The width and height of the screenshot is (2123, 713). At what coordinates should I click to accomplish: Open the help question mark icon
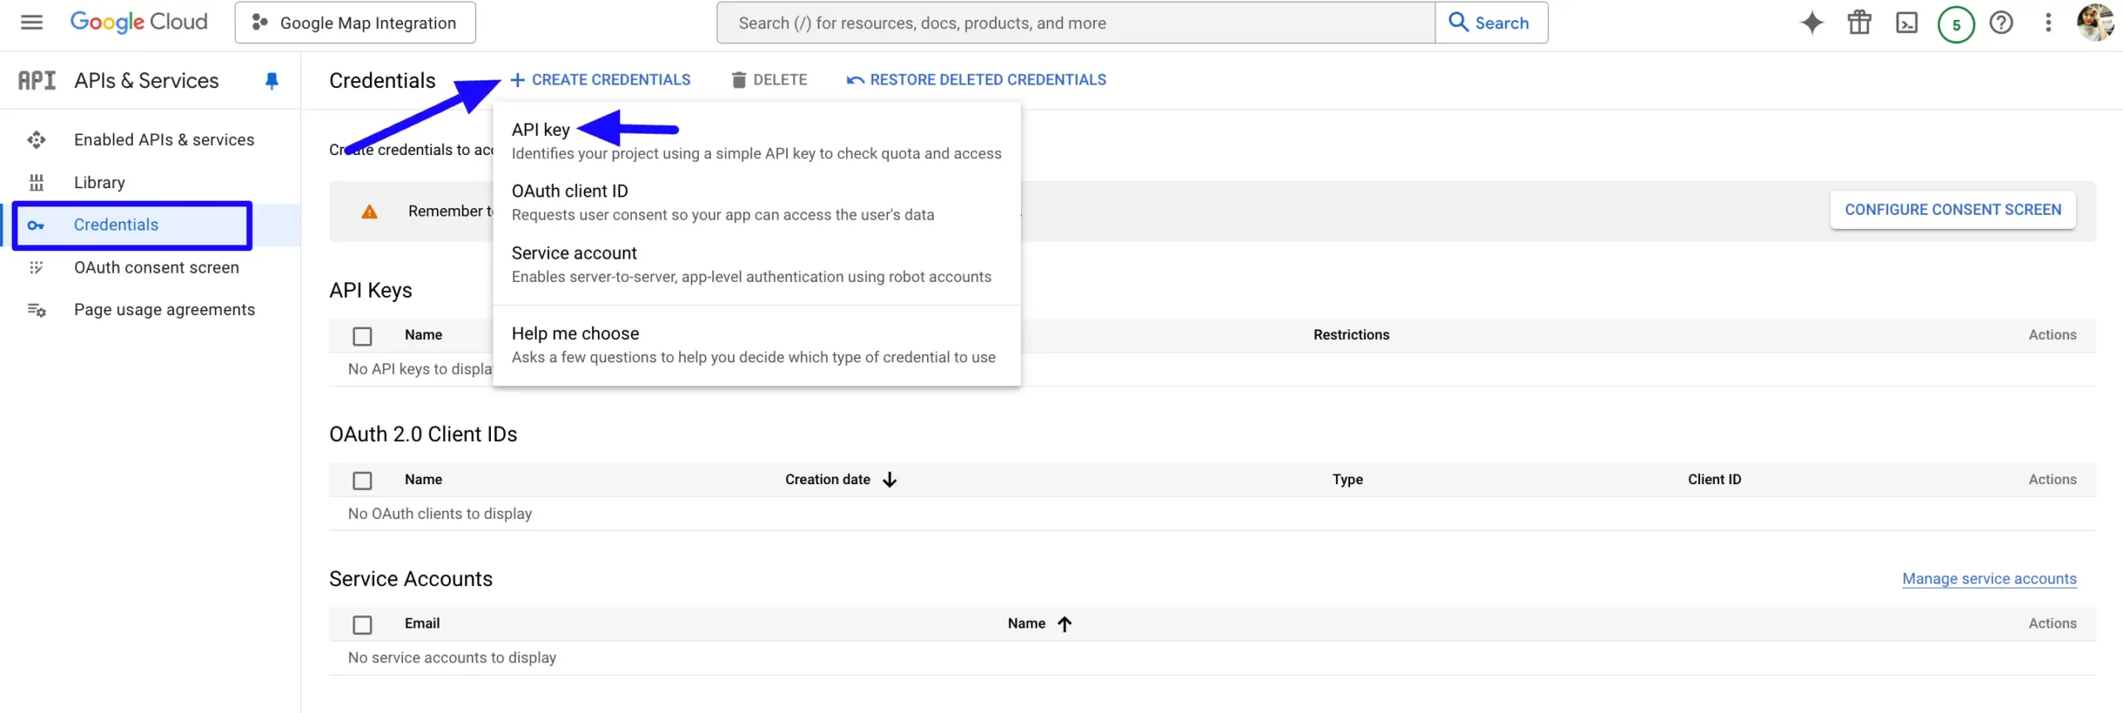[x=2001, y=22]
